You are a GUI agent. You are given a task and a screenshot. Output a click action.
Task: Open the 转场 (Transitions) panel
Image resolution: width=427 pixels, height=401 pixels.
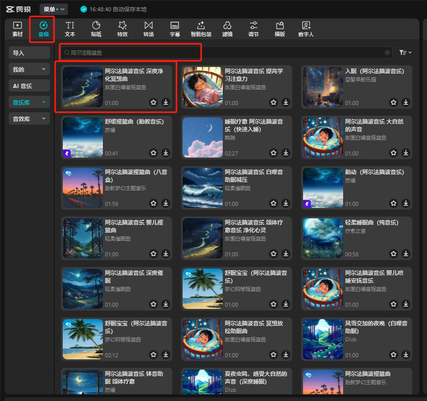pyautogui.click(x=149, y=29)
